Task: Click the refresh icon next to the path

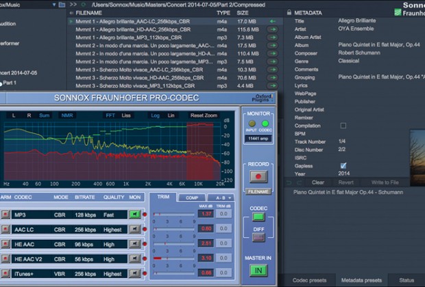Action: [83, 5]
